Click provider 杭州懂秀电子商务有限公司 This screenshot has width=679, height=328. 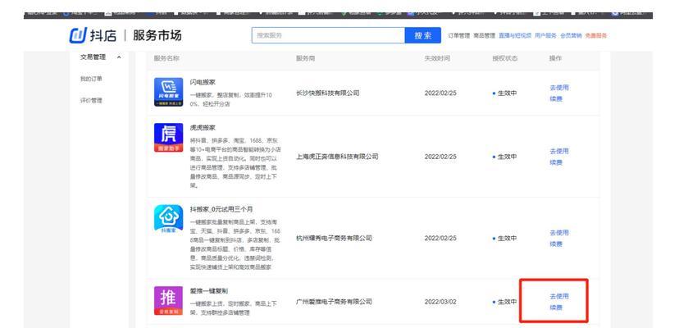334,238
